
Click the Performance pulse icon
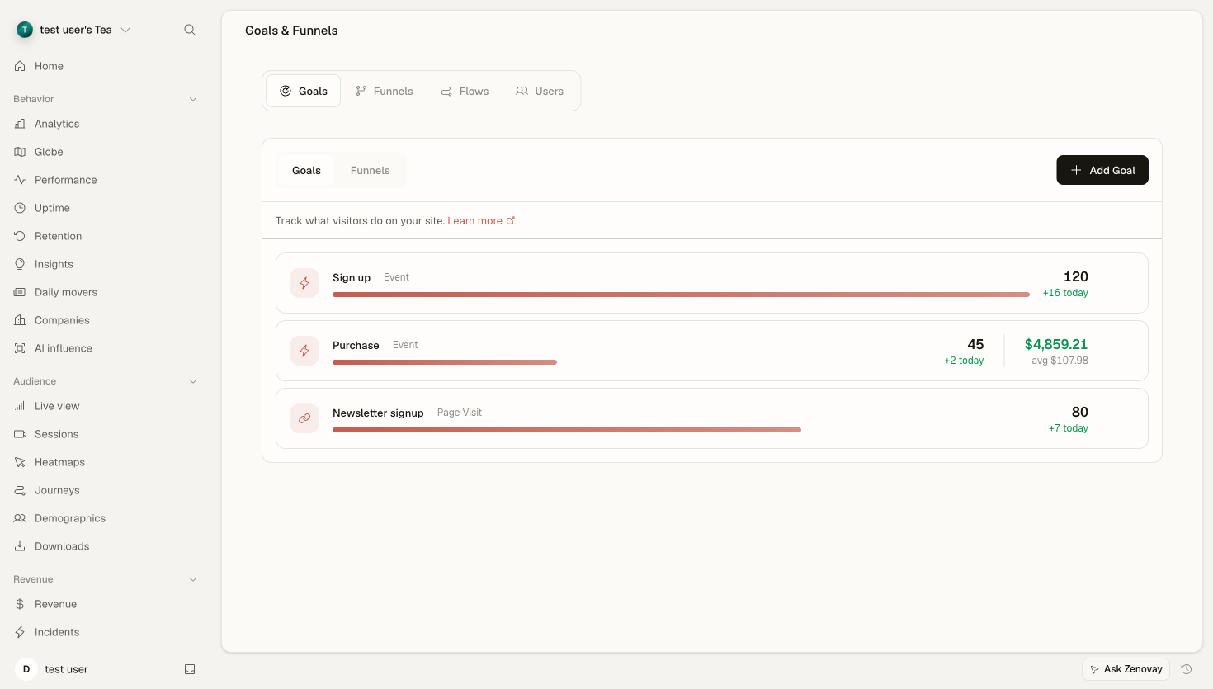[x=20, y=180]
